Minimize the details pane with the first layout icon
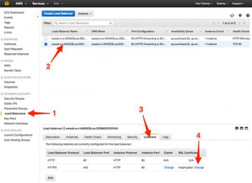Image resolution: width=252 pixels, height=183 pixels. click(237, 128)
